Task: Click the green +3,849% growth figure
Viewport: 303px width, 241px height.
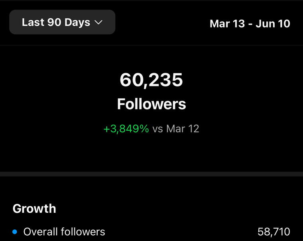Action: coord(126,129)
